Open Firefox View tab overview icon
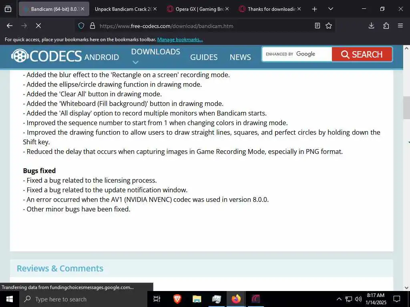 (x=8, y=9)
